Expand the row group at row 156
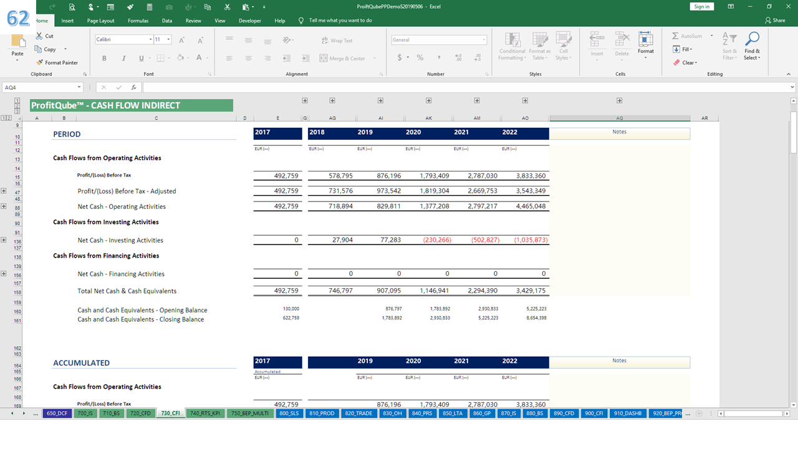The width and height of the screenshot is (798, 449). 4,274
